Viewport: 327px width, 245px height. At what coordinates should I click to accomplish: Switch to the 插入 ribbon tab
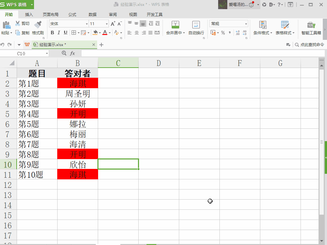click(x=28, y=14)
